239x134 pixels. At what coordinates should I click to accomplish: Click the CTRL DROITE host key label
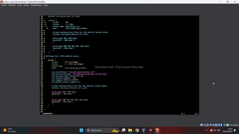[234, 125]
